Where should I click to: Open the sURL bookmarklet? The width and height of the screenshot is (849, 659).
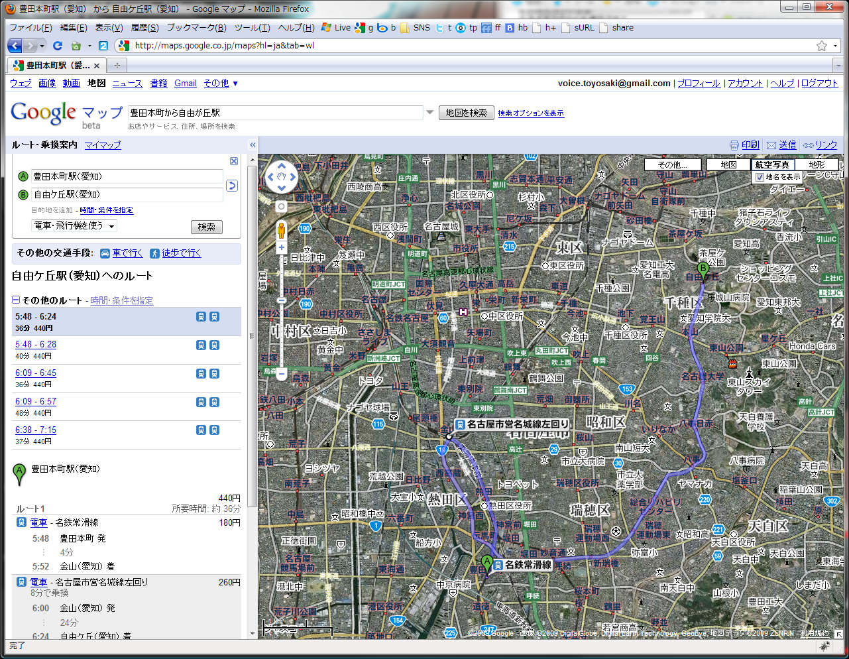tap(578, 28)
